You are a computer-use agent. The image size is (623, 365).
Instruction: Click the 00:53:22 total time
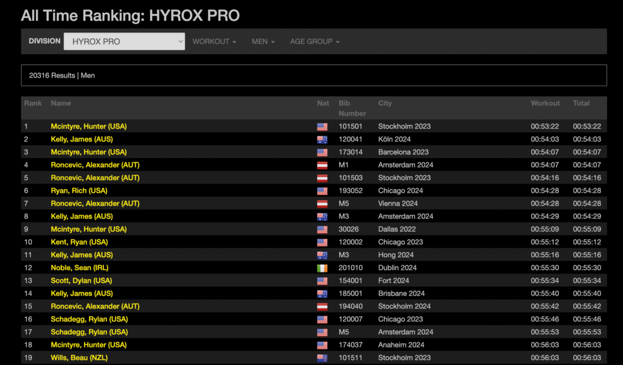(587, 127)
